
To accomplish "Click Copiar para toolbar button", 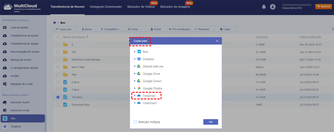I will click(x=63, y=29).
